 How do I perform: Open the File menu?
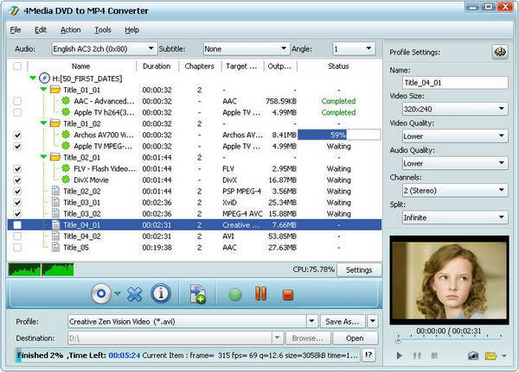click(16, 30)
